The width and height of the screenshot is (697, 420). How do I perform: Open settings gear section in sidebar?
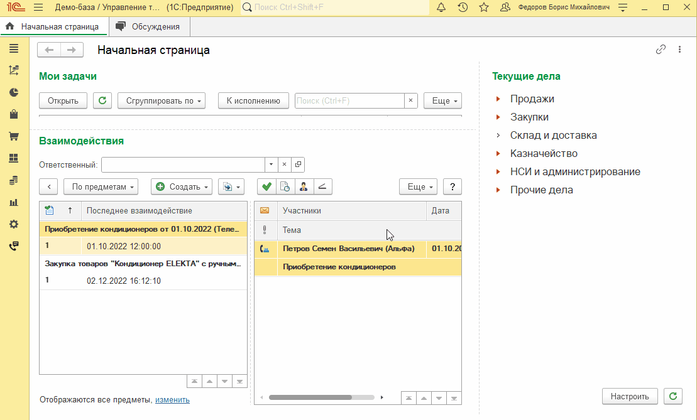pos(14,224)
